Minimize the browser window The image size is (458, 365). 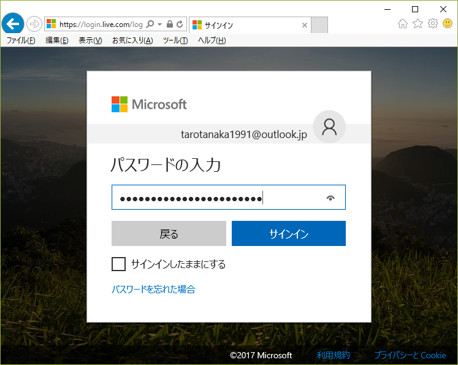(x=387, y=9)
